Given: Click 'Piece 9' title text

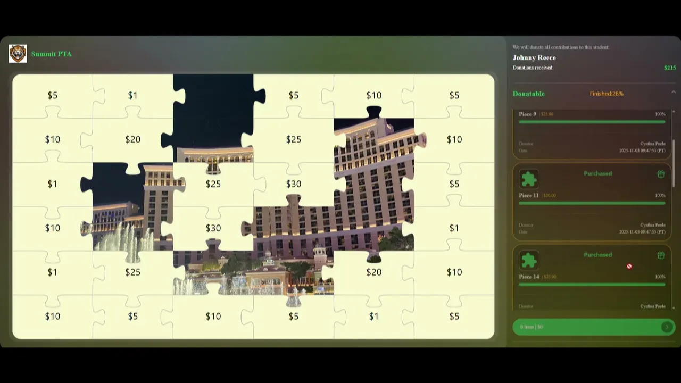Looking at the screenshot, I should [527, 114].
